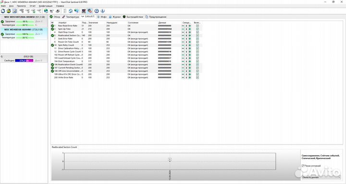
Task: Click the third toolbar icon with envelope
Action: (x=14, y=11)
